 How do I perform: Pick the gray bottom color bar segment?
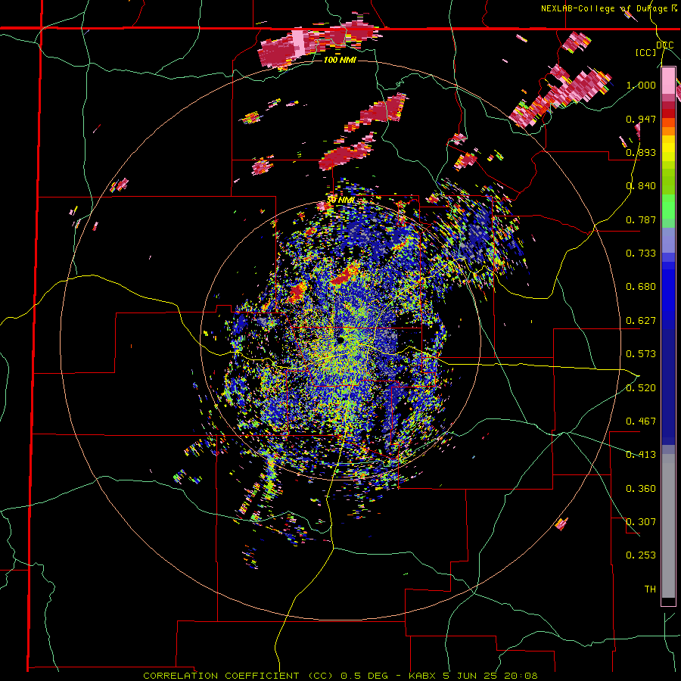pyautogui.click(x=668, y=526)
